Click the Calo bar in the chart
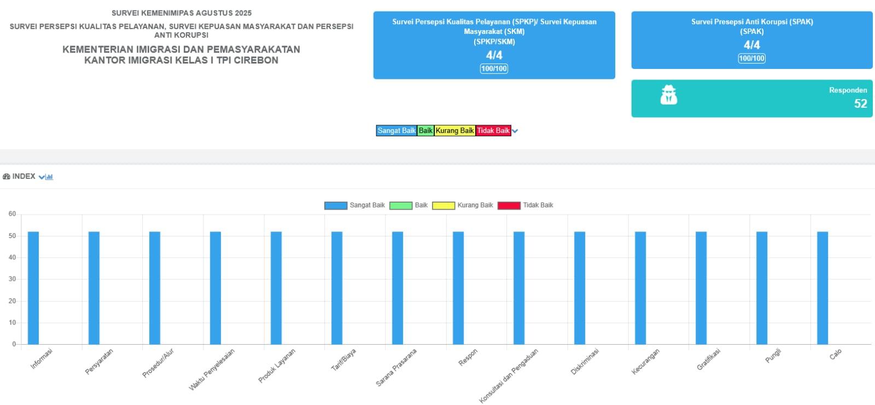This screenshot has height=405, width=875. [822, 288]
